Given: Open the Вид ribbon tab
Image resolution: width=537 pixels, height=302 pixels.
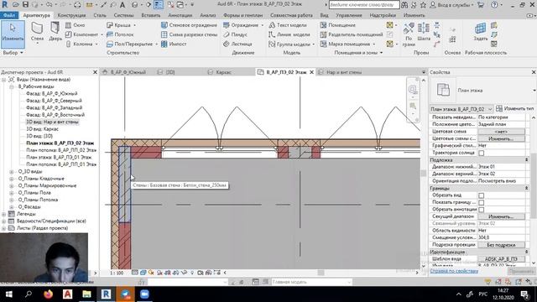Looking at the screenshot, I should (324, 15).
